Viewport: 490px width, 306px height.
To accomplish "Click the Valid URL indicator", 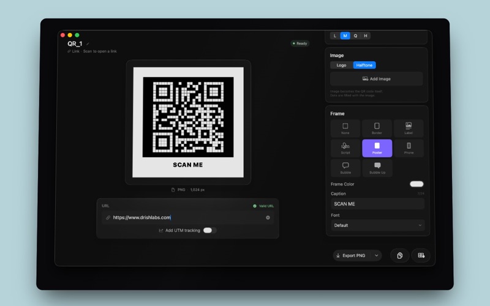I will point(263,206).
